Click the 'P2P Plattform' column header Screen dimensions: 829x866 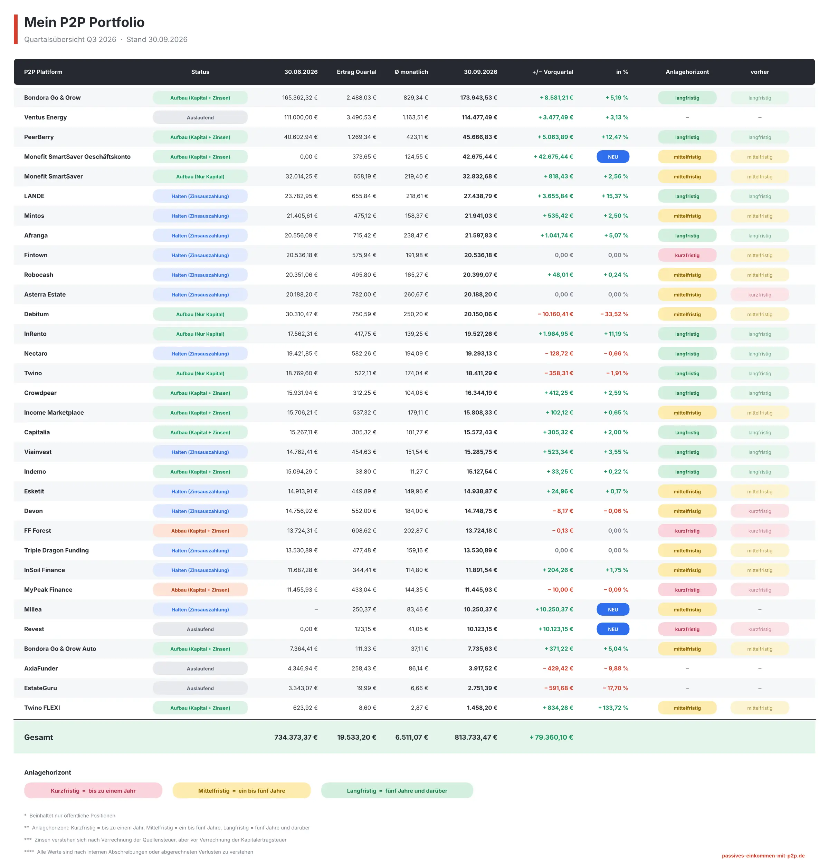43,72
